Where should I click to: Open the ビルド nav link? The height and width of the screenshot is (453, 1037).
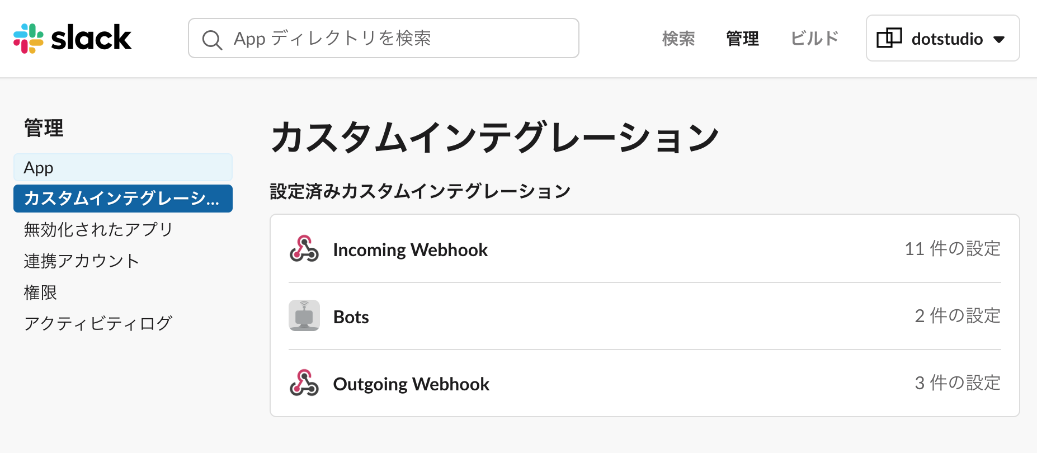click(815, 39)
